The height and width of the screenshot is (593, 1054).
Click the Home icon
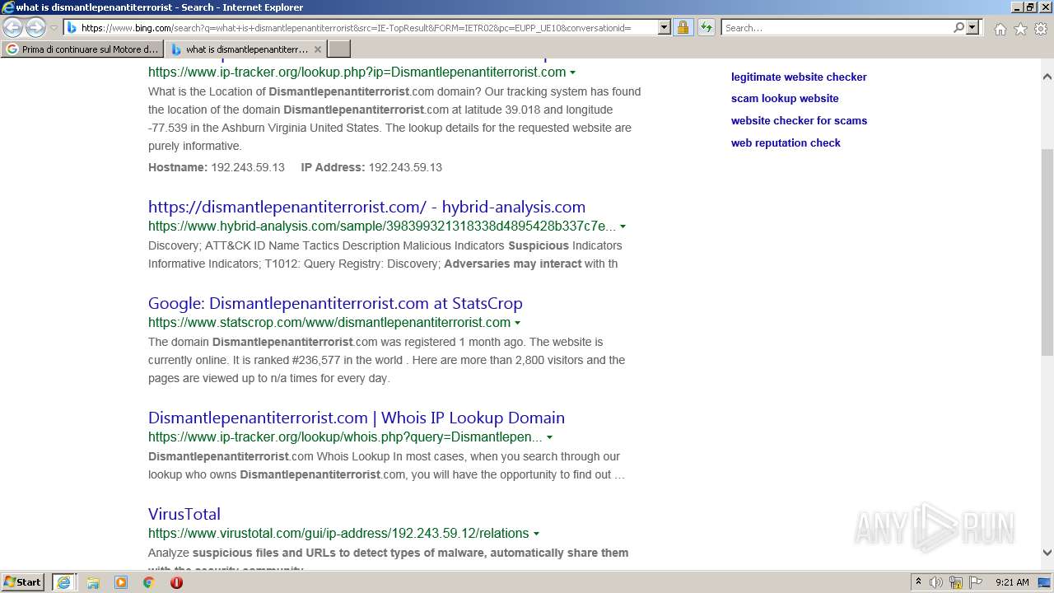coord(1000,29)
